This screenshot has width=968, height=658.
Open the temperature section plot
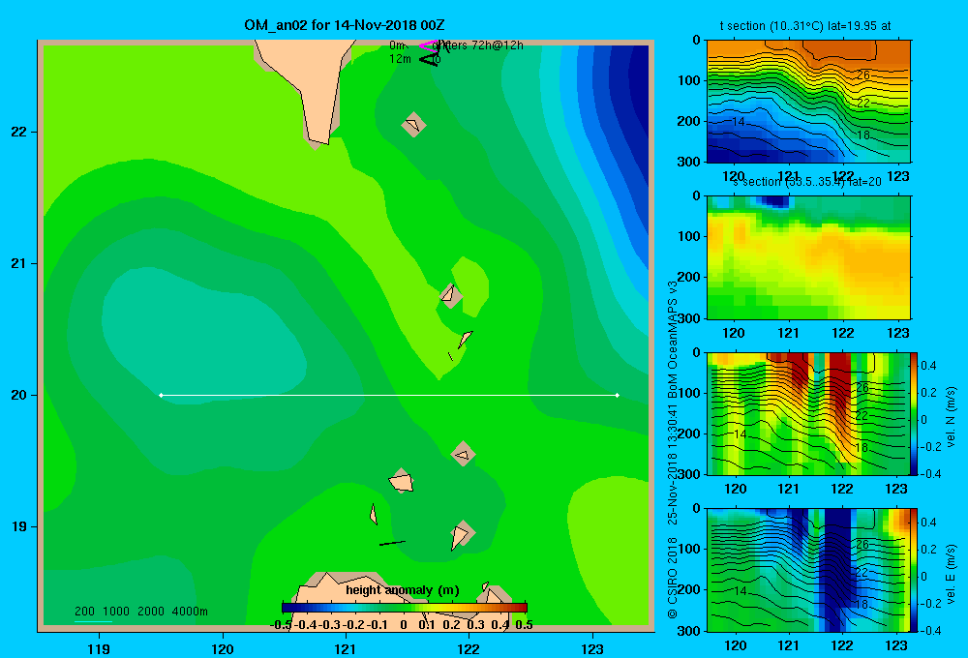click(808, 102)
